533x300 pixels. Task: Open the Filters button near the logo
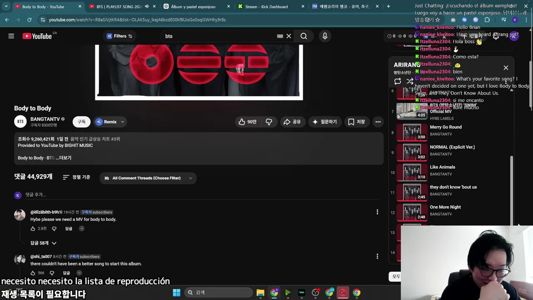[120, 36]
